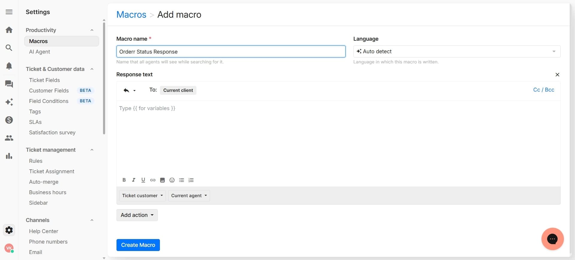Screen dimensions: 575x260
Task: Open Ticket customer variables dropdown
Action: 142,196
